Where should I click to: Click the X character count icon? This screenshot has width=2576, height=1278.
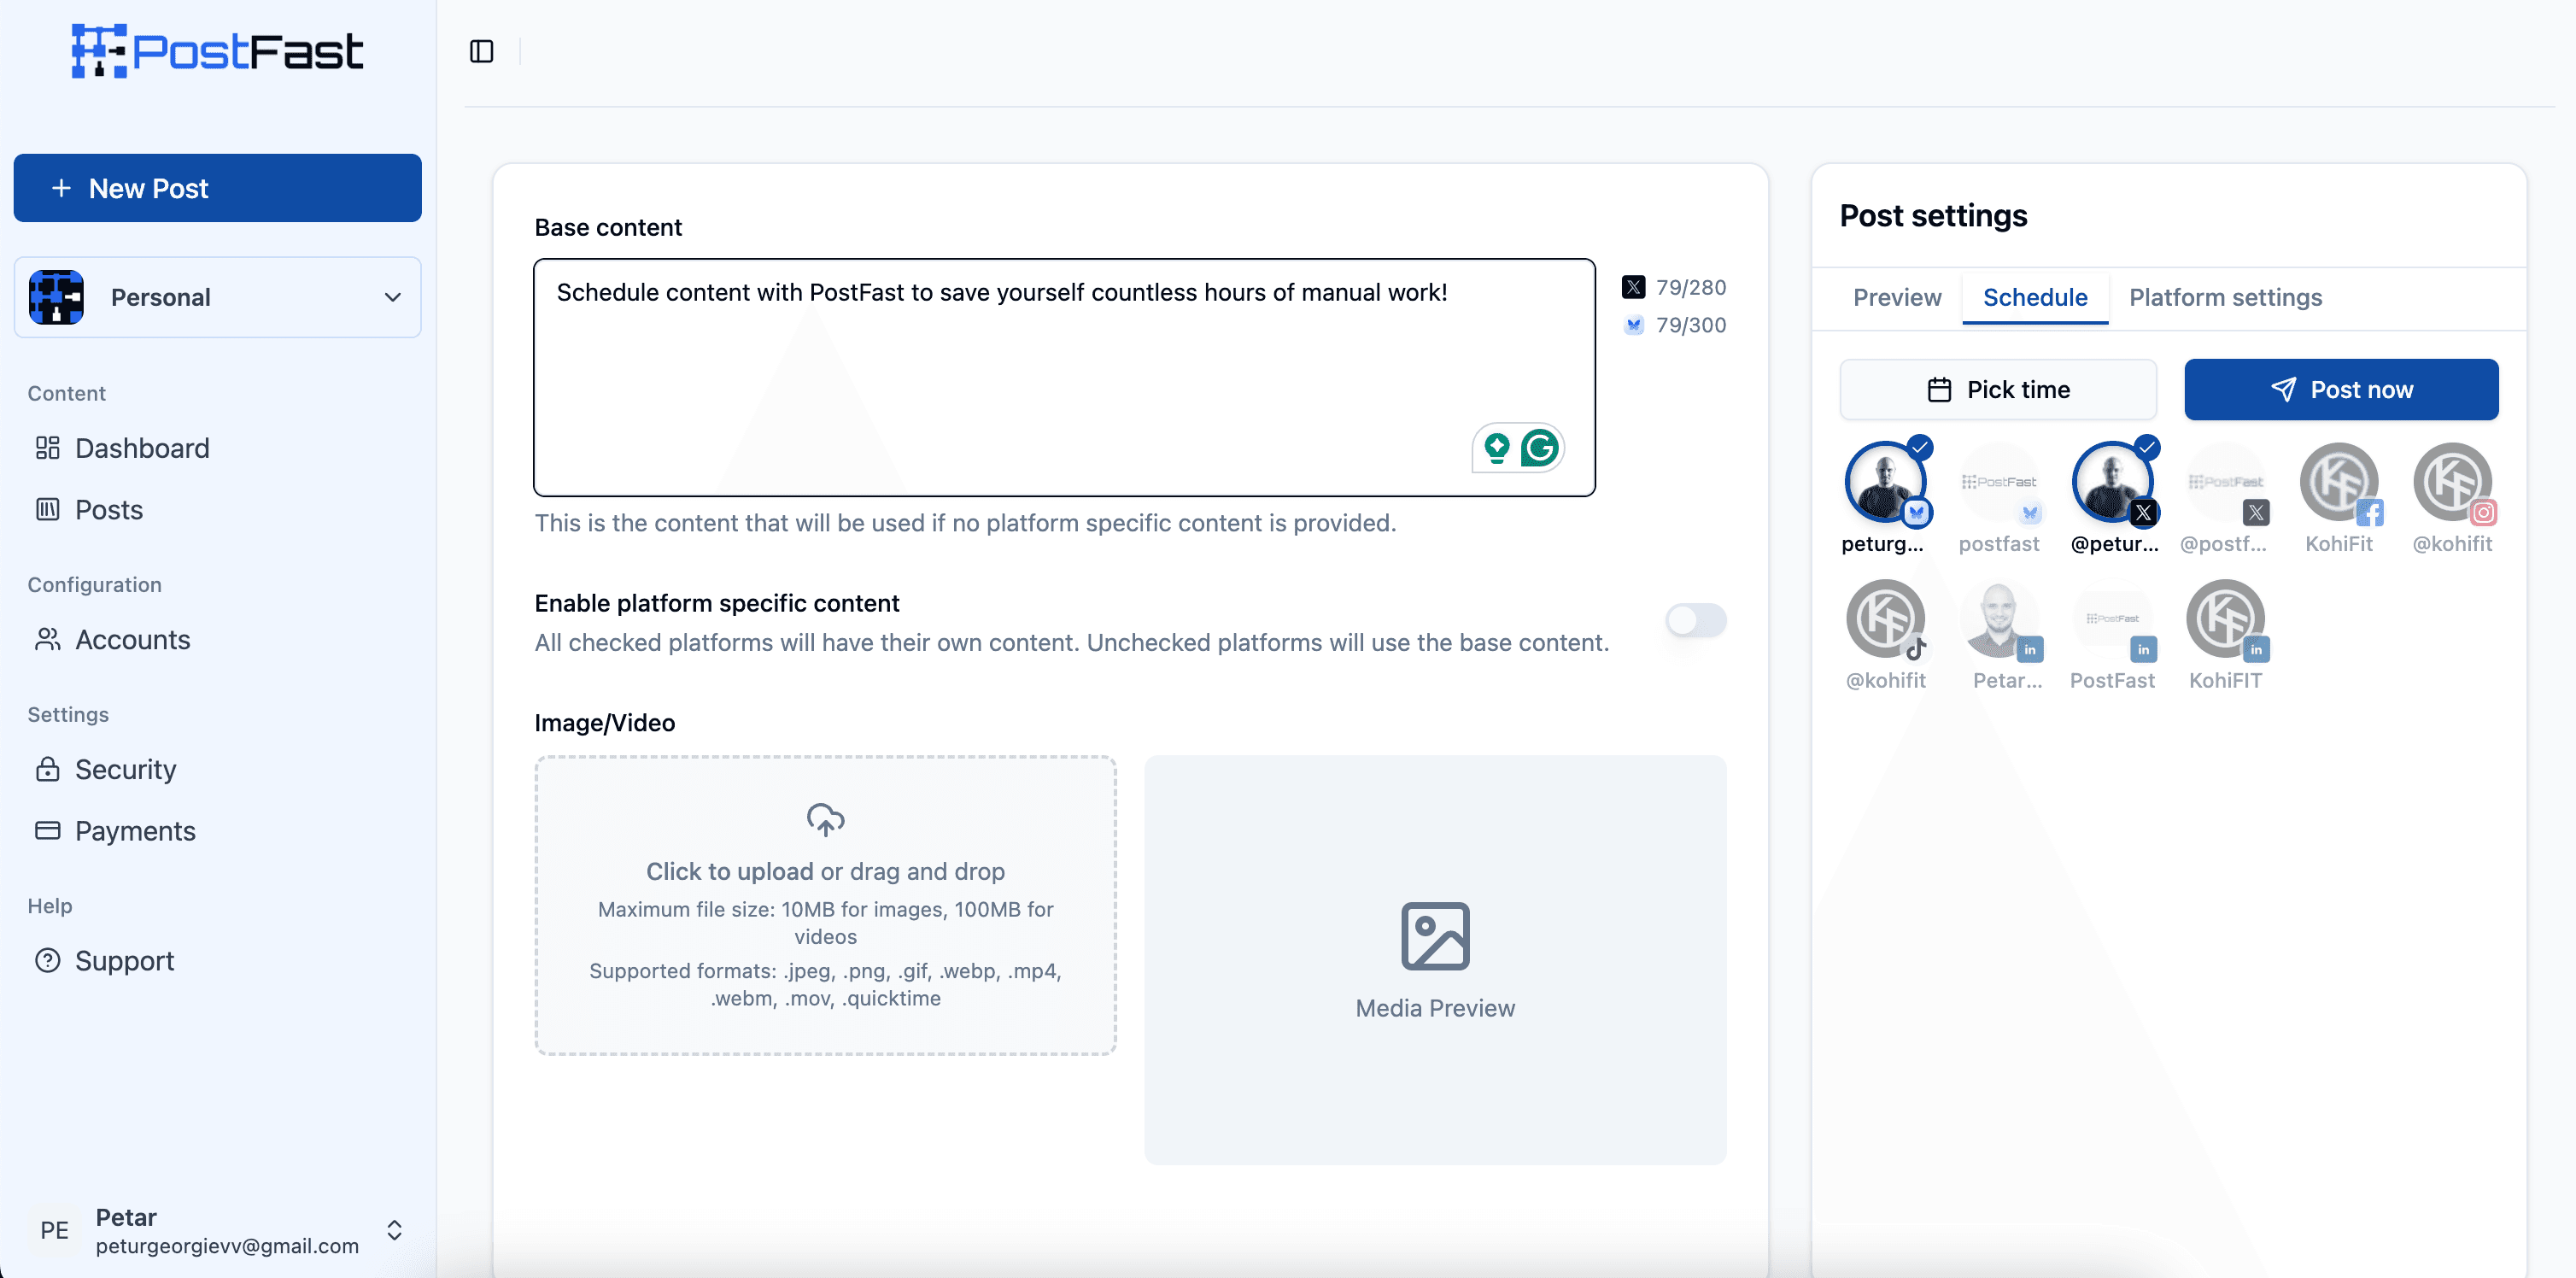[1633, 288]
